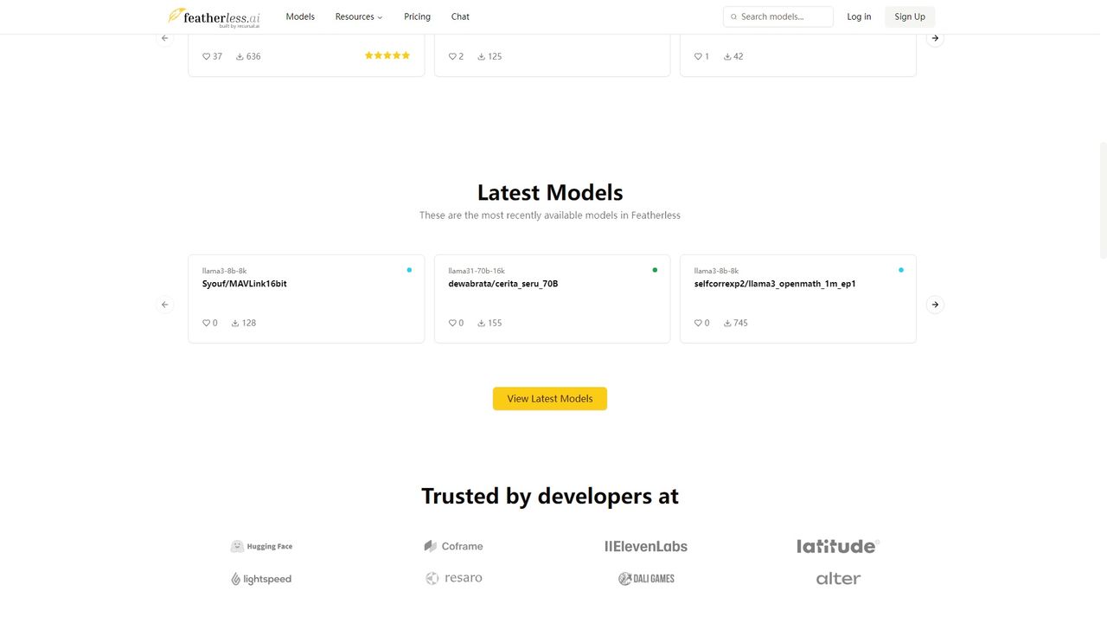Click download icon showing 155

click(482, 323)
